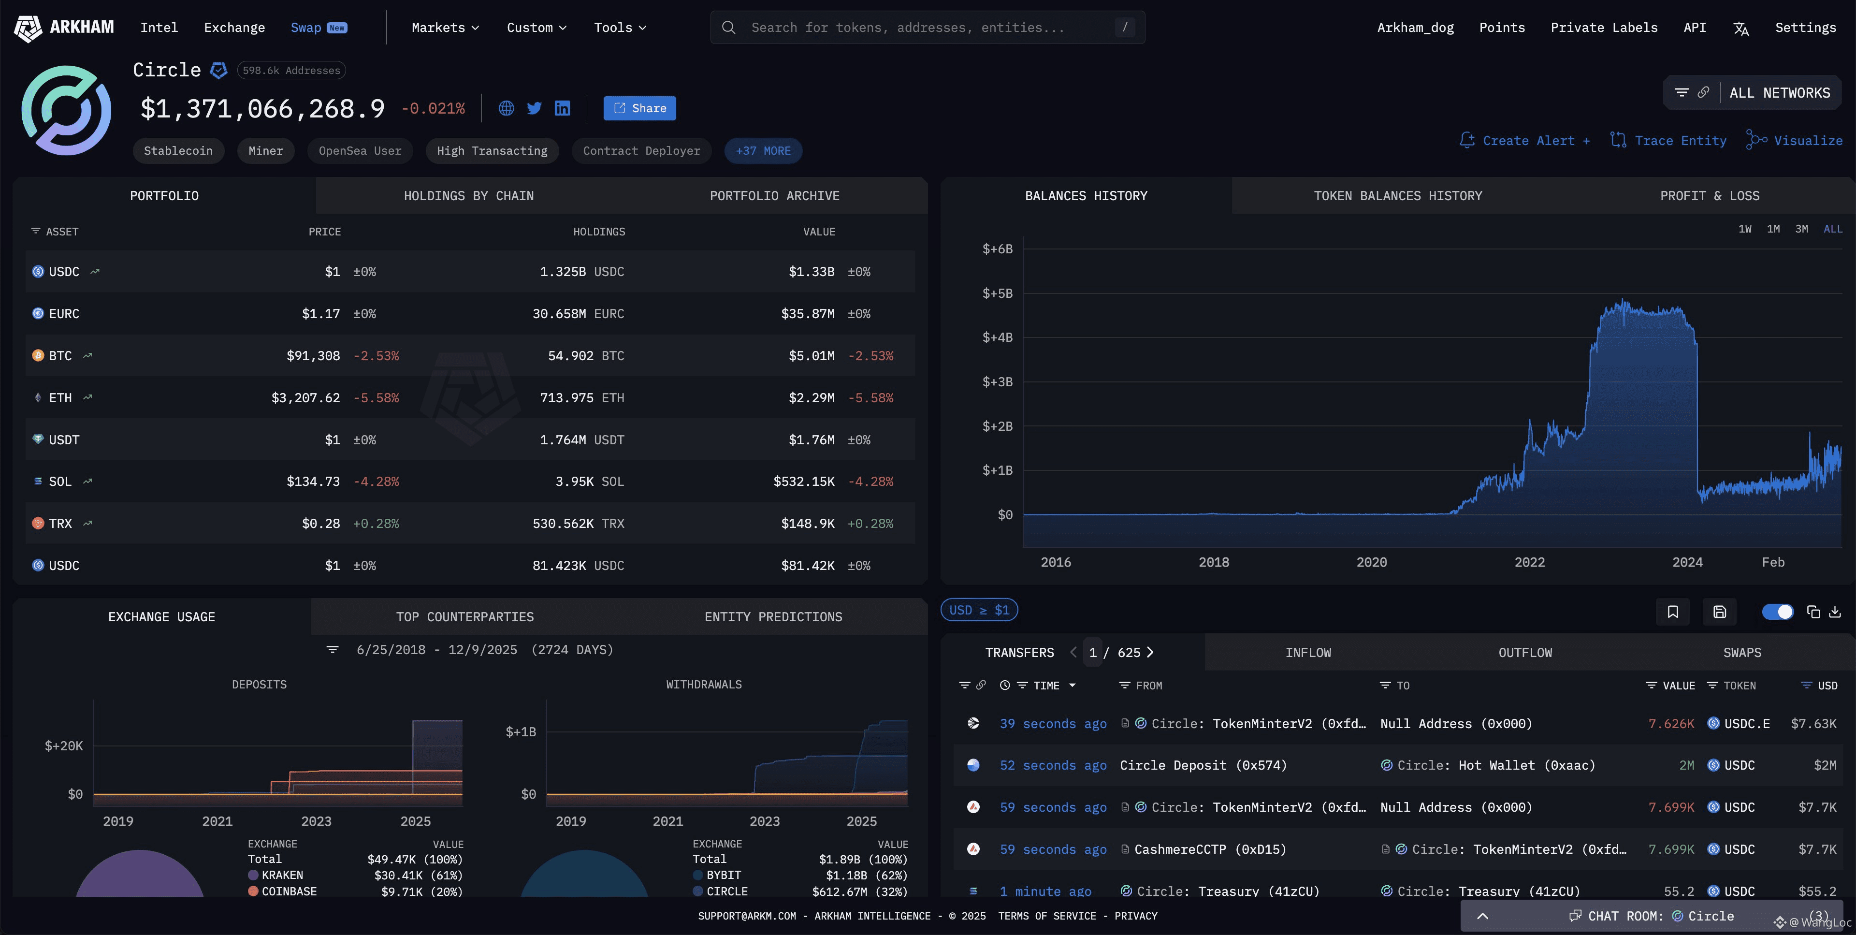The height and width of the screenshot is (935, 1856).
Task: Click the copy icon beside the toggle
Action: [1813, 611]
